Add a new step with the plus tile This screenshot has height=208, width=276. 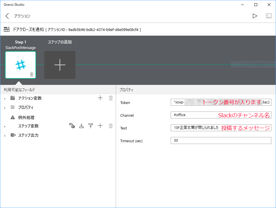[60, 65]
